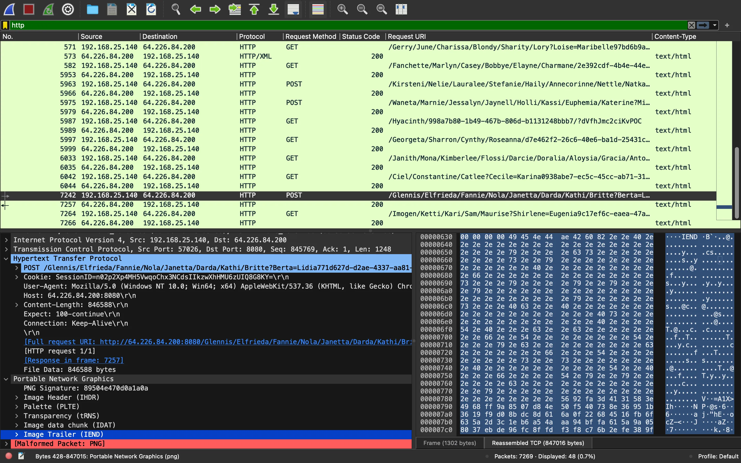
Task: Sort by Destination column header
Action: pyautogui.click(x=188, y=37)
